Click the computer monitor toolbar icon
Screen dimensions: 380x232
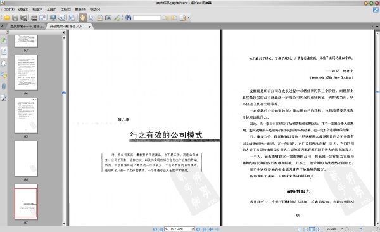(53, 18)
